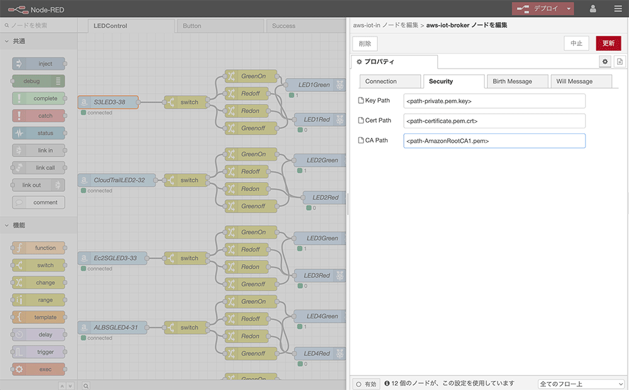Select the LED2Green output node
The height and width of the screenshot is (390, 629).
(320, 160)
